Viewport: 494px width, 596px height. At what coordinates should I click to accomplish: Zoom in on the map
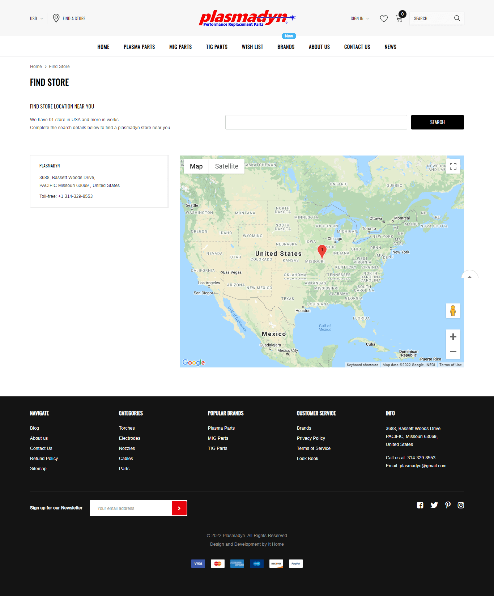(x=453, y=337)
